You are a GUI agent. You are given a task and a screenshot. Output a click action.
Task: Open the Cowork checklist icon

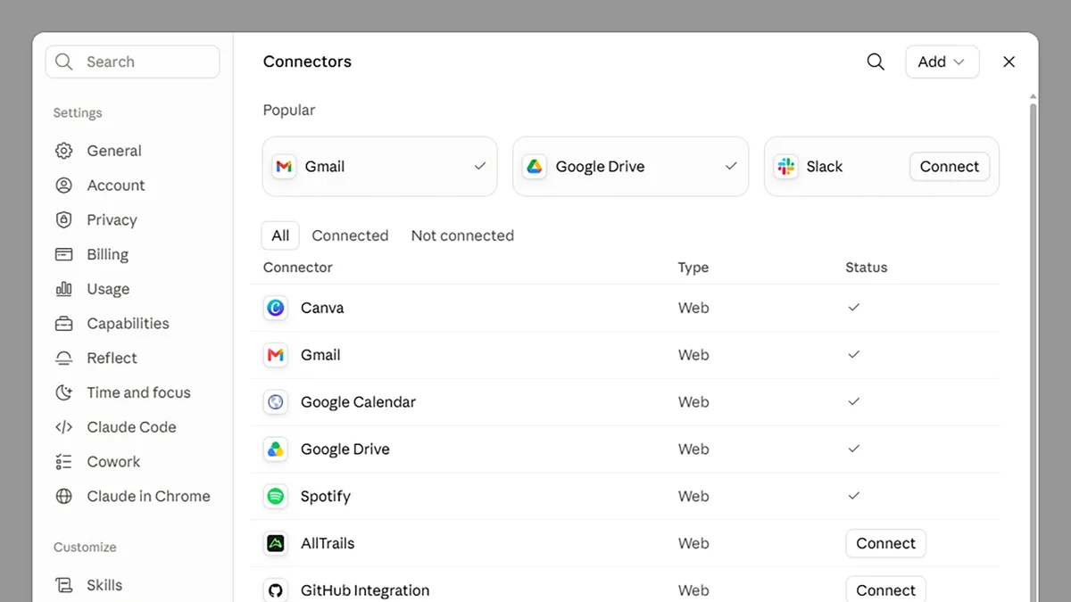tap(63, 461)
